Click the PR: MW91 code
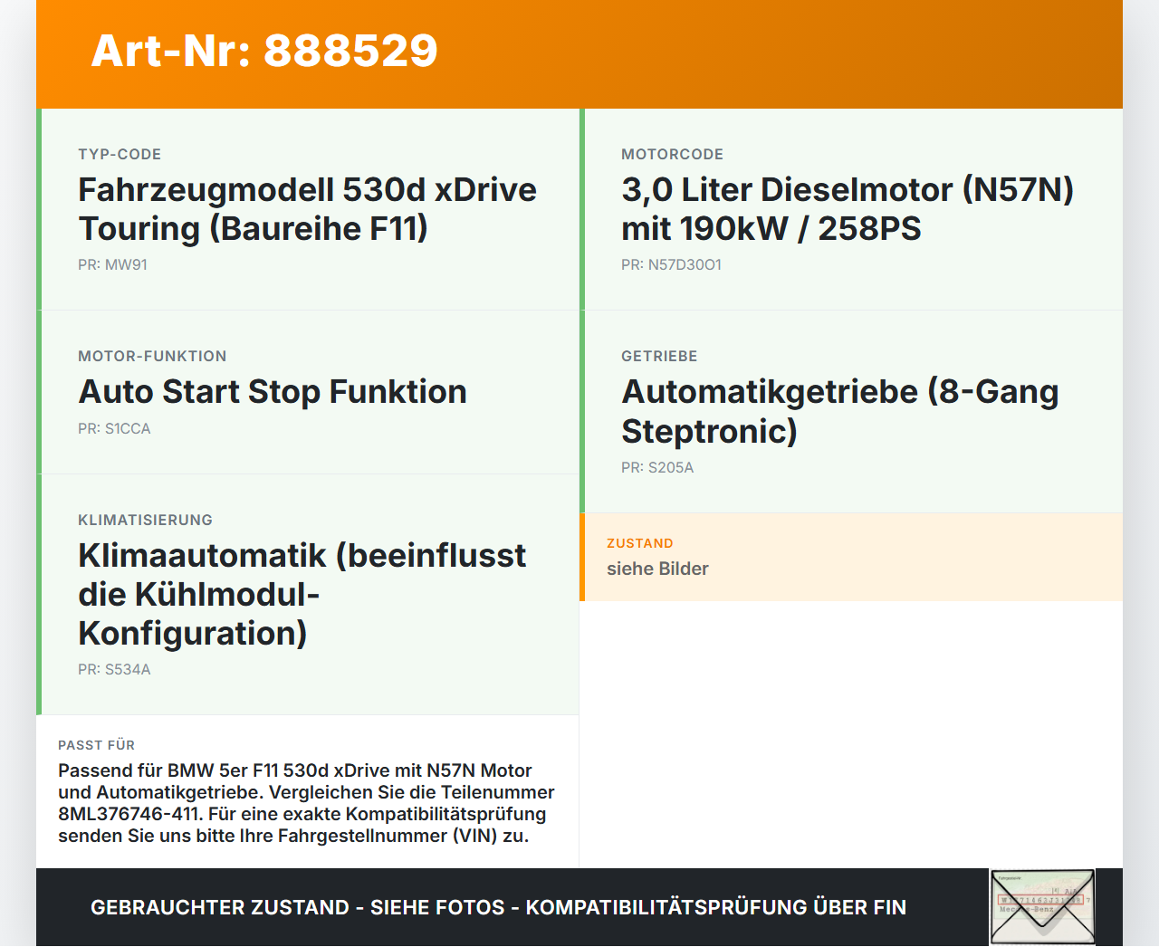 pos(112,265)
